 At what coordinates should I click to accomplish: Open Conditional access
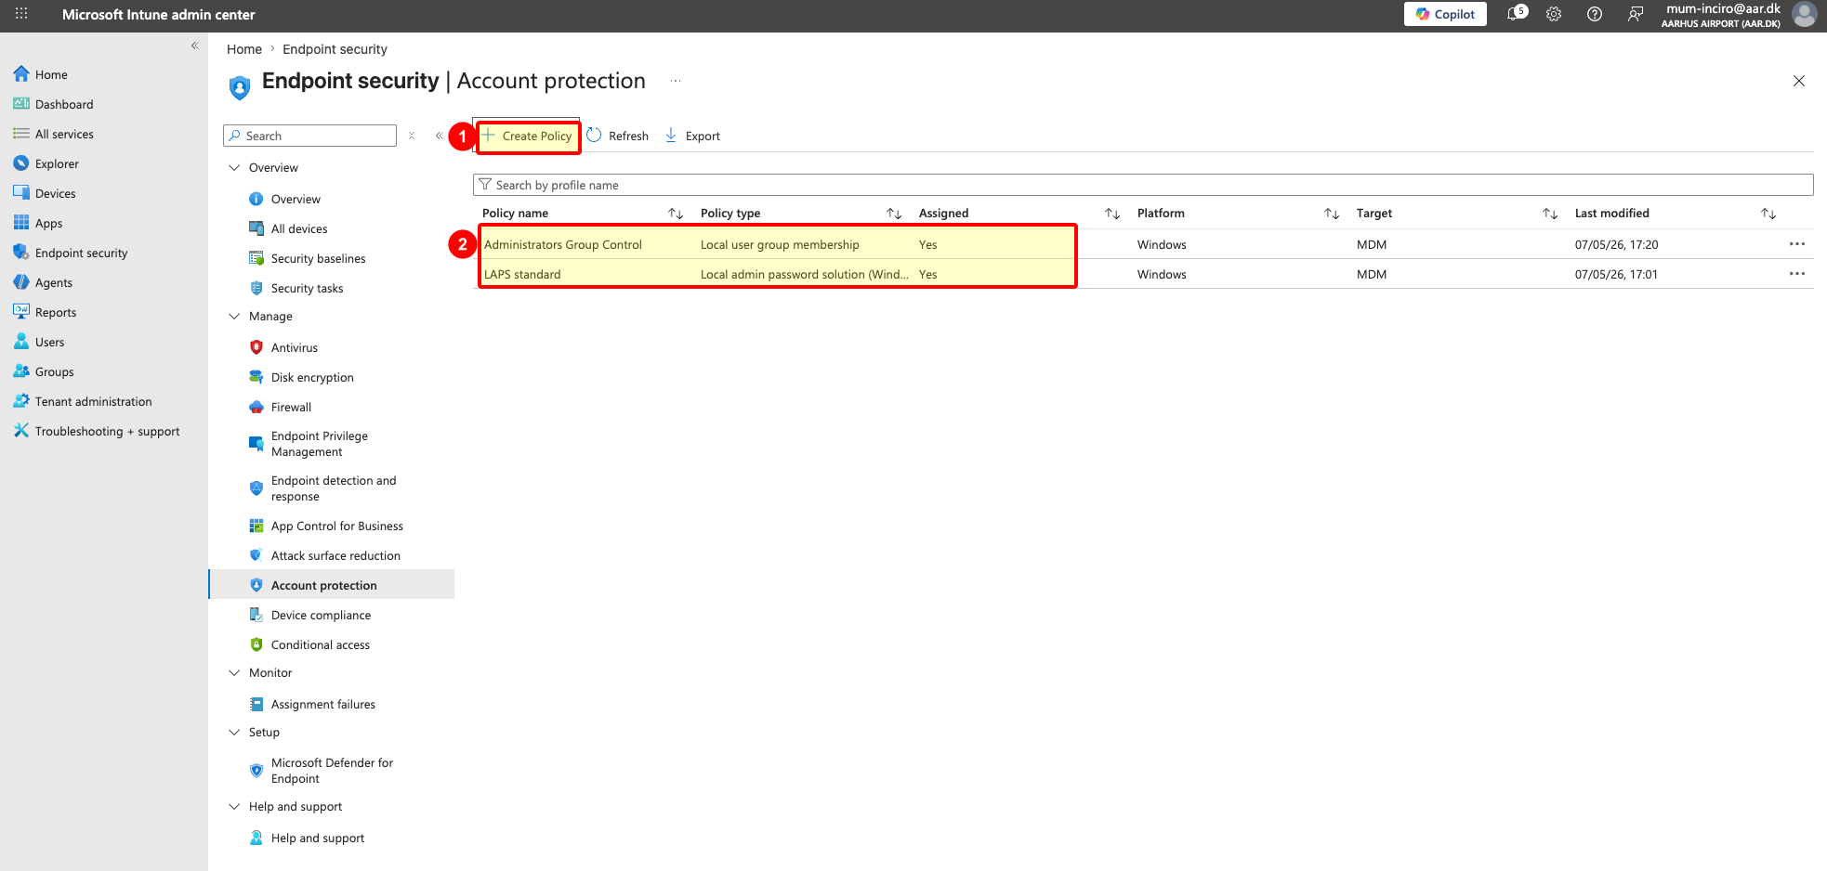point(320,644)
